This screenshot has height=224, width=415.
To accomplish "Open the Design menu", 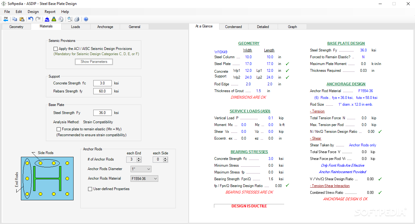I will (33, 12).
